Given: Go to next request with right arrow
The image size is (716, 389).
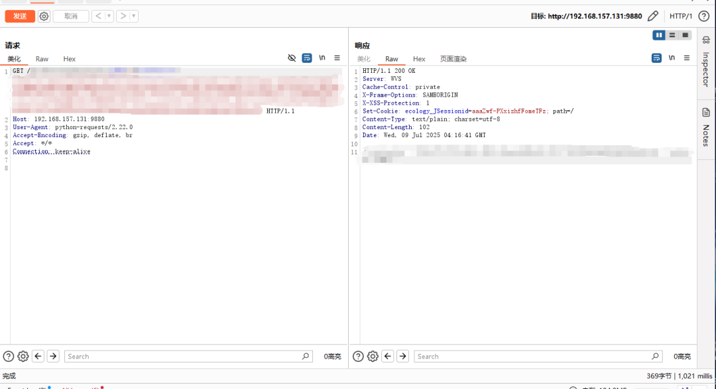Looking at the screenshot, I should [123, 17].
